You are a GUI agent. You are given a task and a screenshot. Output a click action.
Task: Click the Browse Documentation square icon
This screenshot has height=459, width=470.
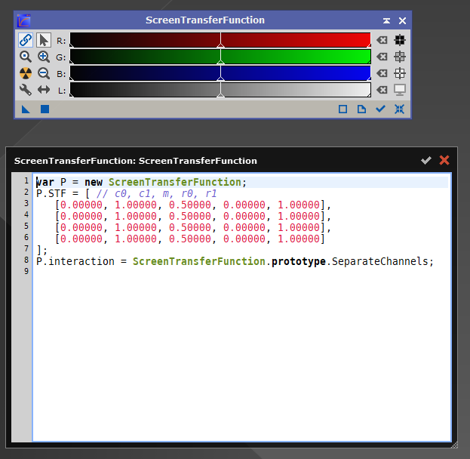pos(343,109)
